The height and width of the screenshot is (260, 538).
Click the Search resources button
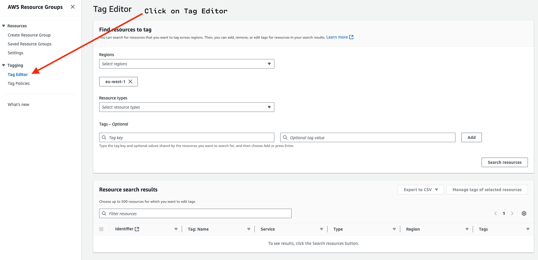coord(504,162)
